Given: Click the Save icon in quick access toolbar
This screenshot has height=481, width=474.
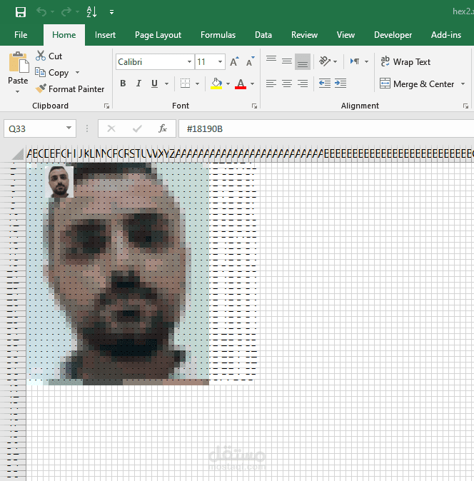Looking at the screenshot, I should [21, 12].
